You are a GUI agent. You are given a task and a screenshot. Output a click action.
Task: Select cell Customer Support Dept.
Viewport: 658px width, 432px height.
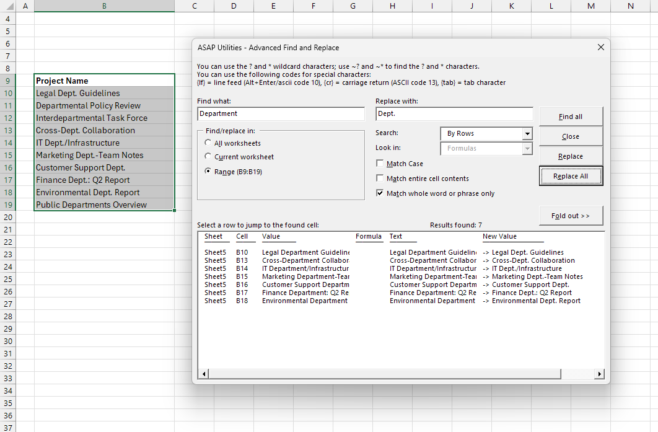coord(104,167)
